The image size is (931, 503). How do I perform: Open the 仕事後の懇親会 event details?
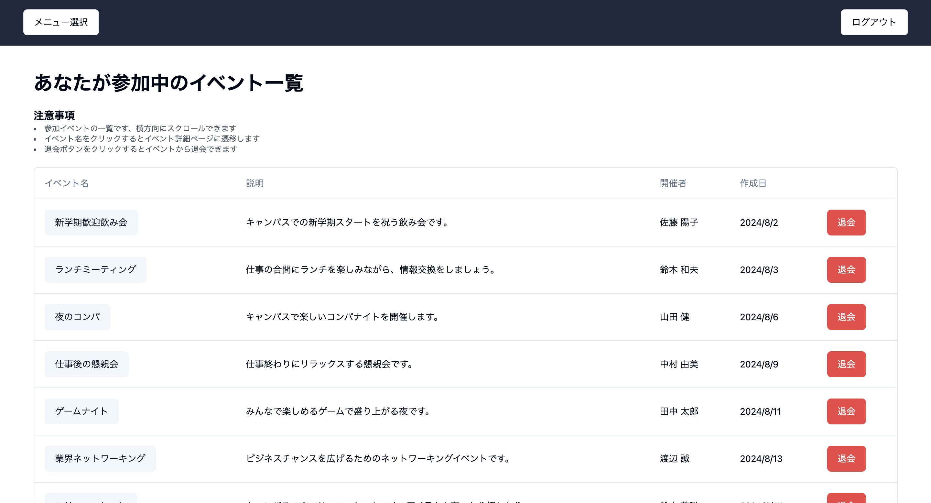click(86, 364)
